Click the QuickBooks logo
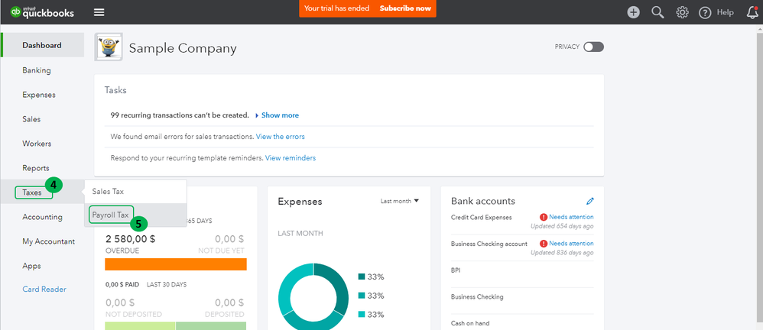Viewport: 763px width, 330px height. tap(42, 12)
